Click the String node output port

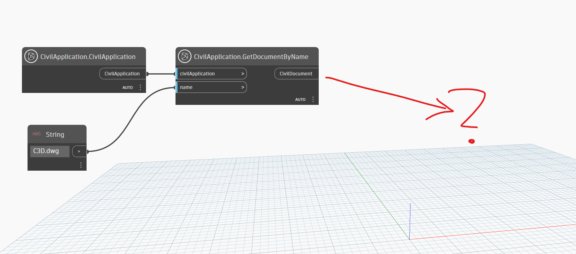point(79,151)
